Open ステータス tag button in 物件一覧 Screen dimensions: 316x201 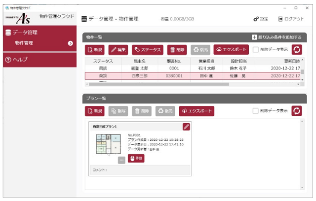coord(147,49)
